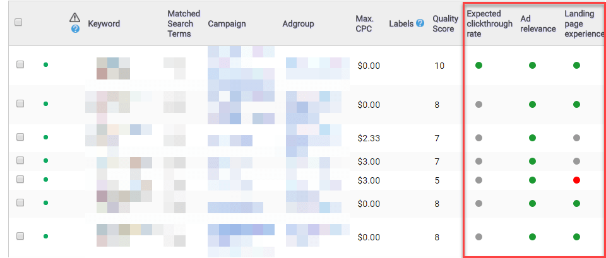The width and height of the screenshot is (606, 258).
Task: Tick the checkbox in quality score 5 row
Action: coord(20,180)
